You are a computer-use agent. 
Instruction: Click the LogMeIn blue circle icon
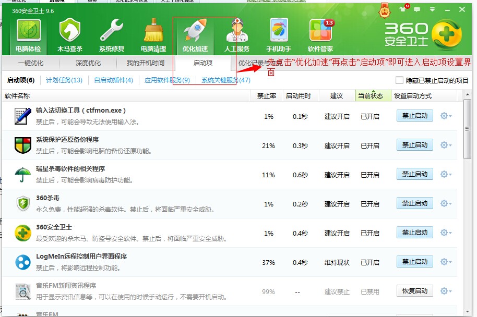click(x=23, y=262)
